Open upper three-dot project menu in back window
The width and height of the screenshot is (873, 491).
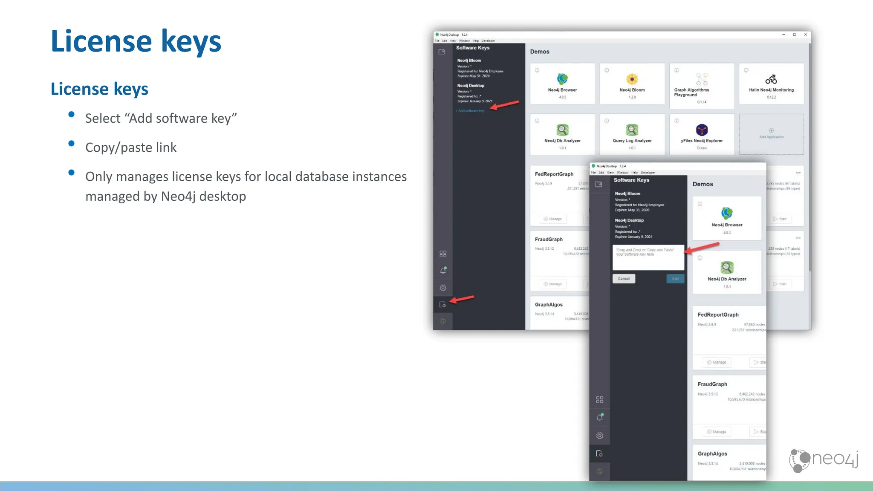coord(798,173)
